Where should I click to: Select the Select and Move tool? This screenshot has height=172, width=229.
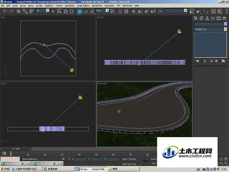tap(80, 11)
